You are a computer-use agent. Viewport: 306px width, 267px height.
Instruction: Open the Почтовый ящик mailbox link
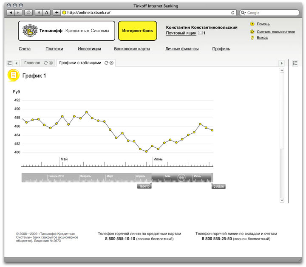pos(181,33)
